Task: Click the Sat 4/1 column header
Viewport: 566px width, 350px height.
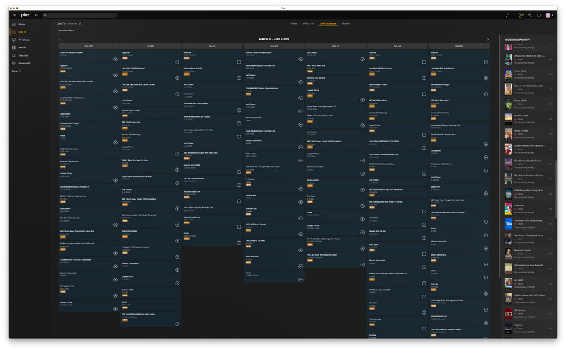Action: [212, 46]
